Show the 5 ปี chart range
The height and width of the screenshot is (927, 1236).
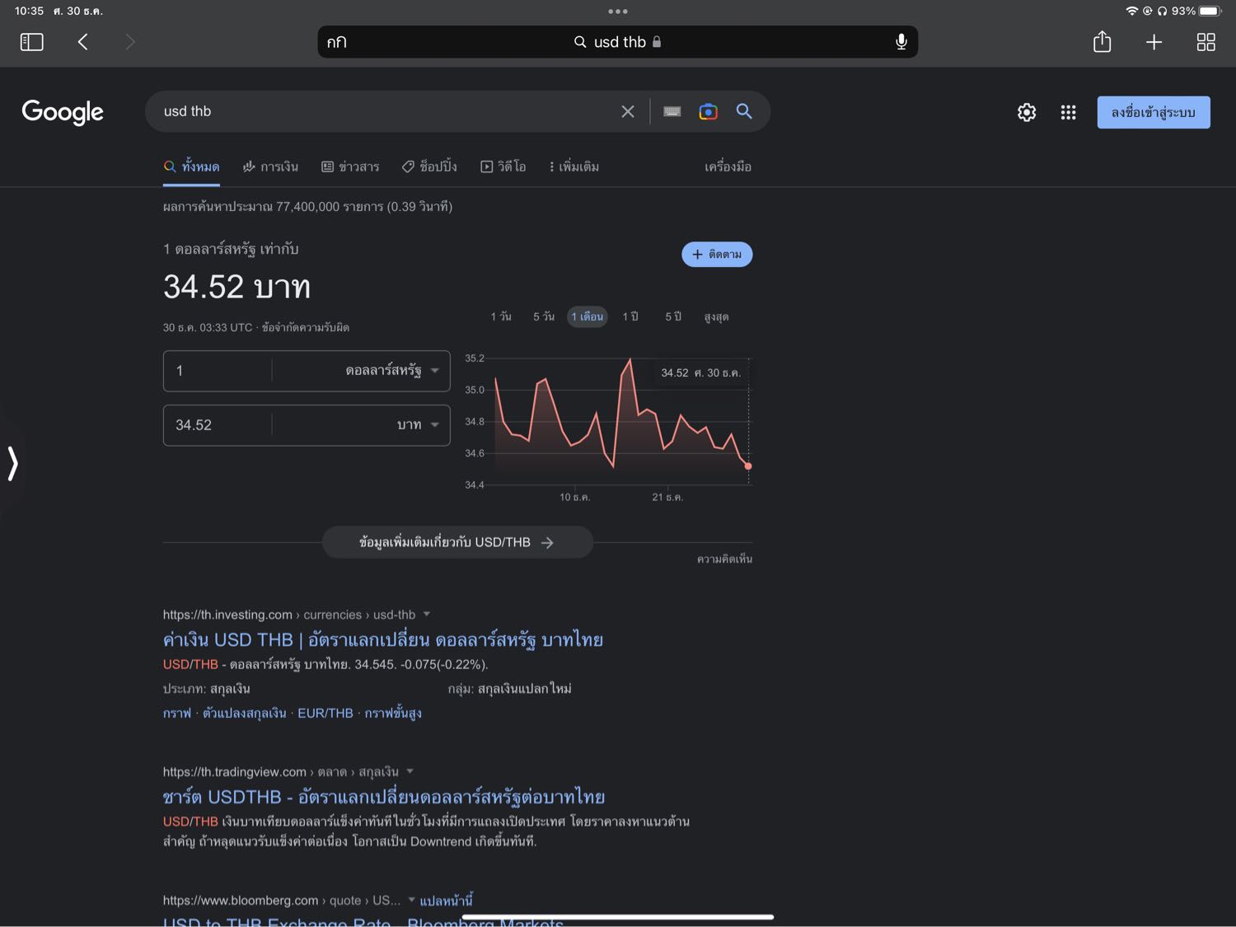[x=673, y=316]
